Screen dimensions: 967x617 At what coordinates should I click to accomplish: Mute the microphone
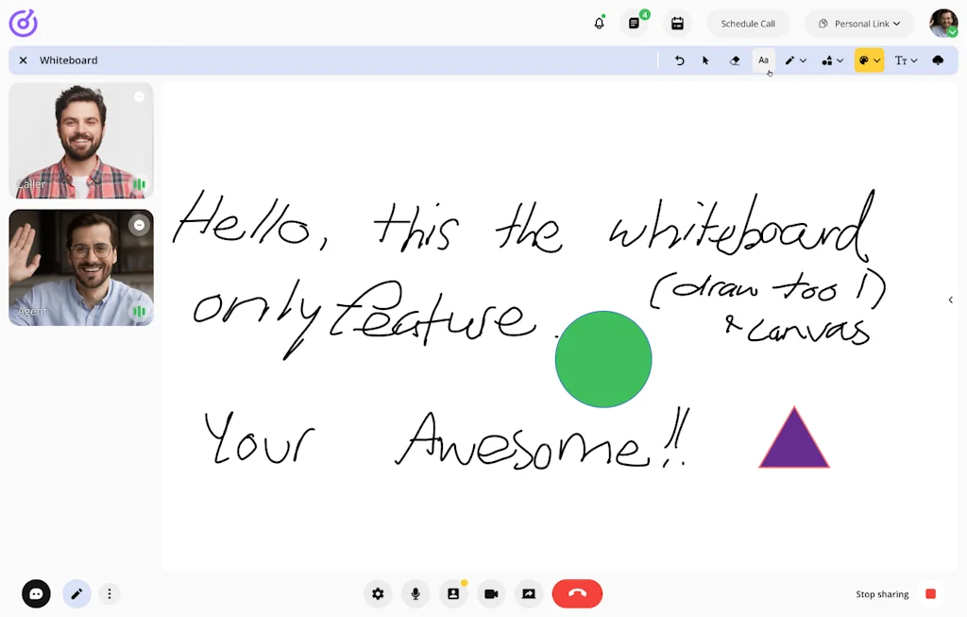point(416,593)
